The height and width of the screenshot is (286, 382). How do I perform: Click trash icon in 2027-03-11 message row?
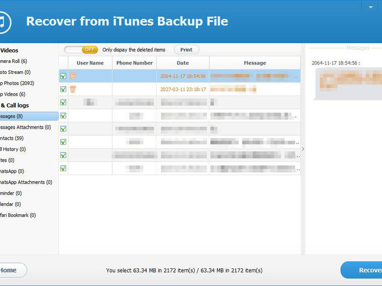tap(73, 89)
